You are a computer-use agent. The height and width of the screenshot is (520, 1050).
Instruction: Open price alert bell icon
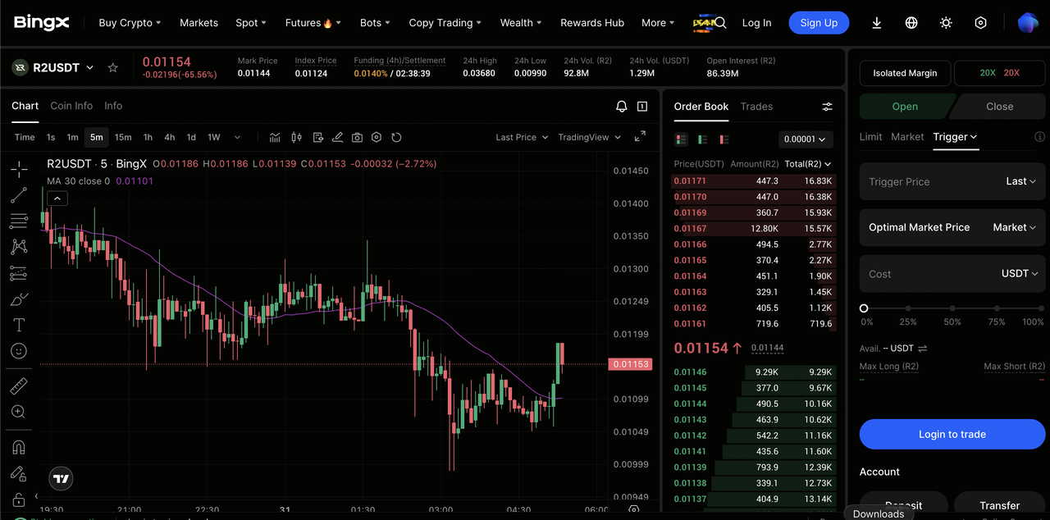click(x=622, y=107)
